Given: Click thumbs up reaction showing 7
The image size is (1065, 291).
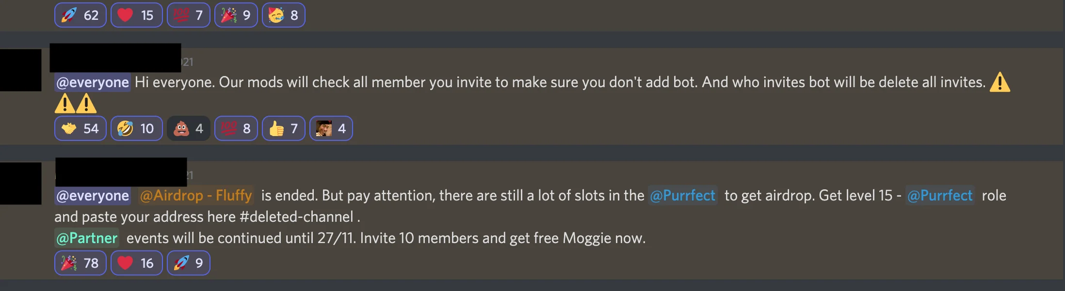Looking at the screenshot, I should [x=283, y=128].
